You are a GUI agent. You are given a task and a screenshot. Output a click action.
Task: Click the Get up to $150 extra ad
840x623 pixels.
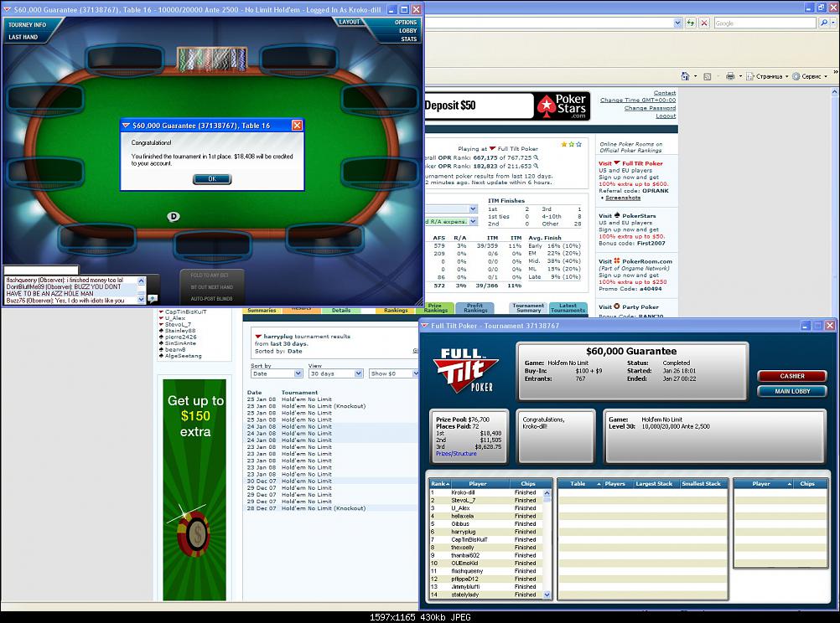click(194, 490)
